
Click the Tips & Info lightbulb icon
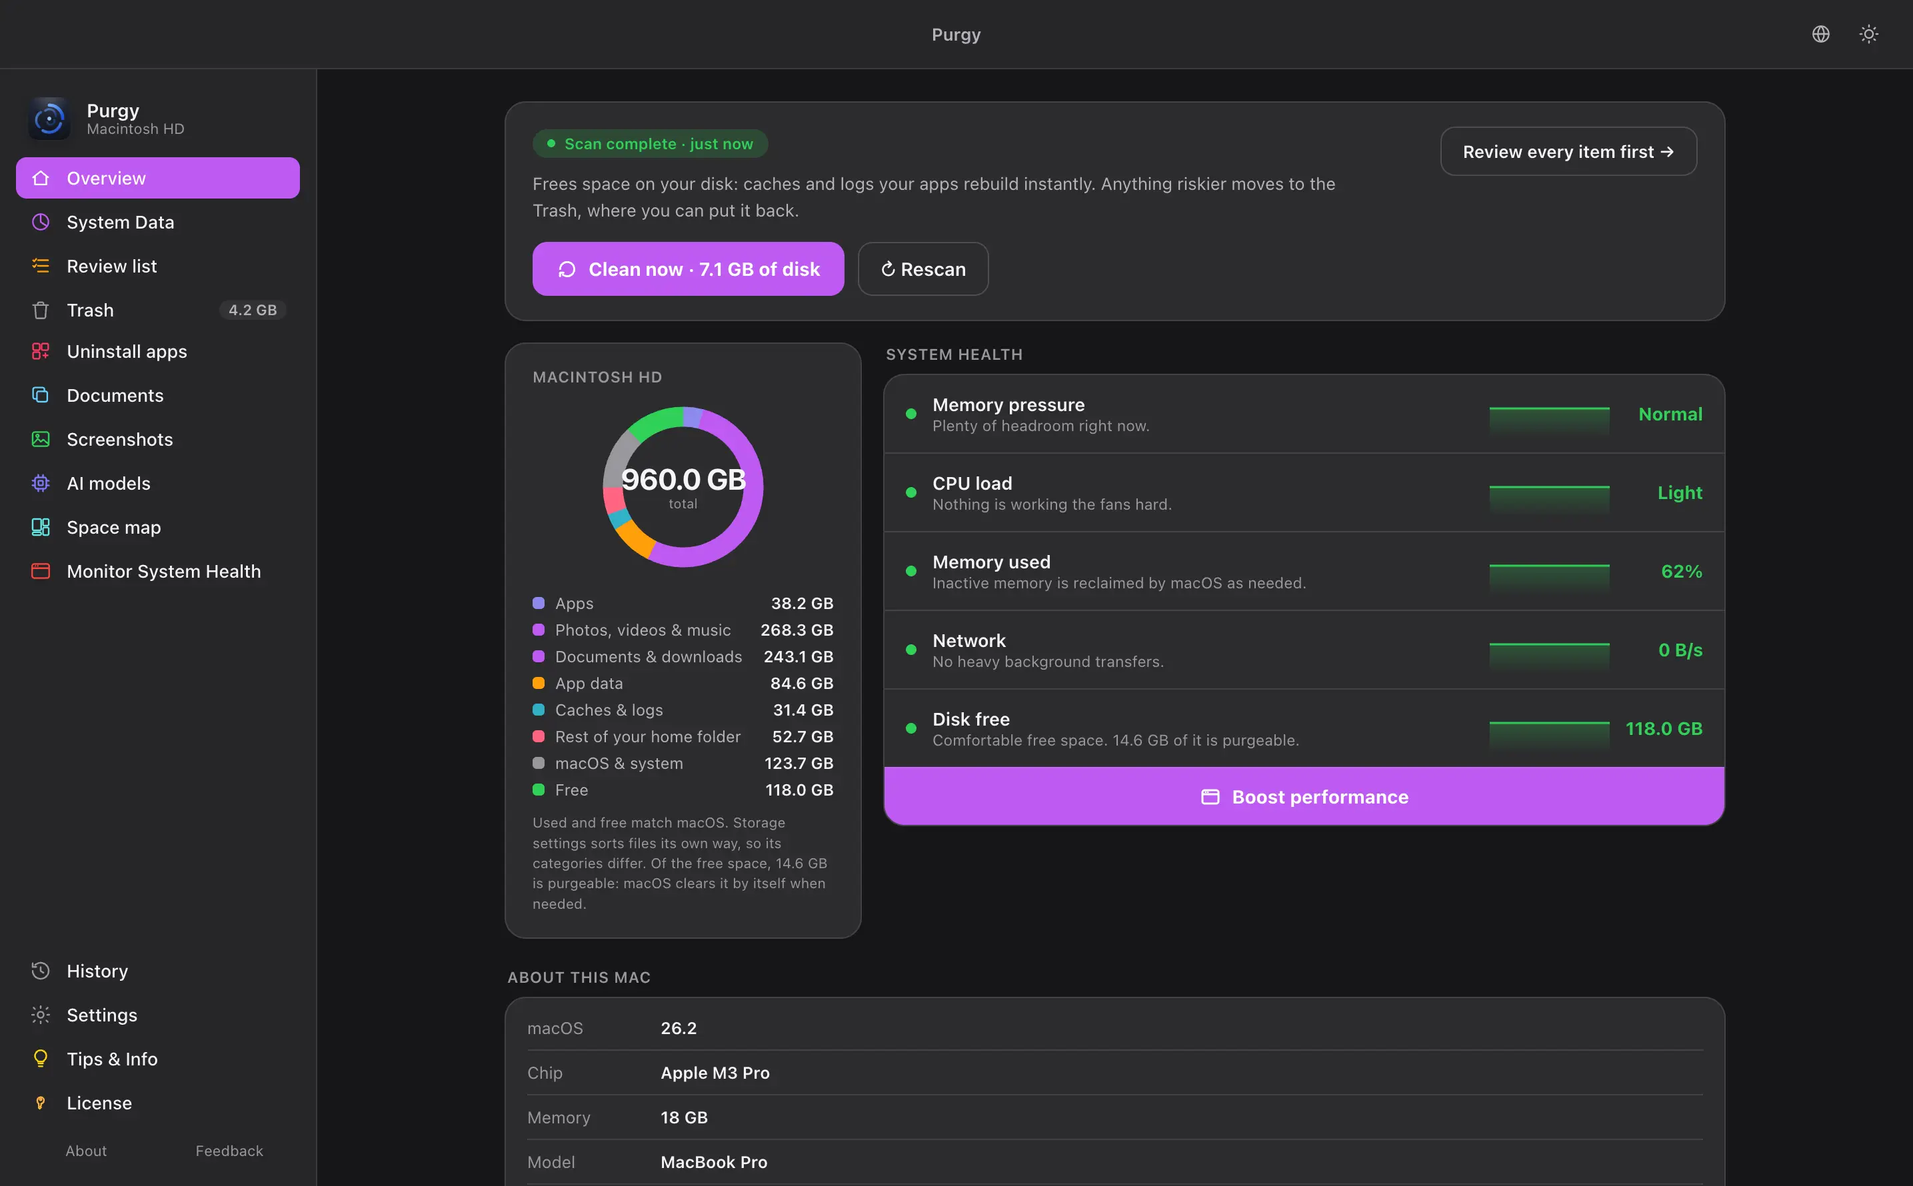tap(41, 1059)
